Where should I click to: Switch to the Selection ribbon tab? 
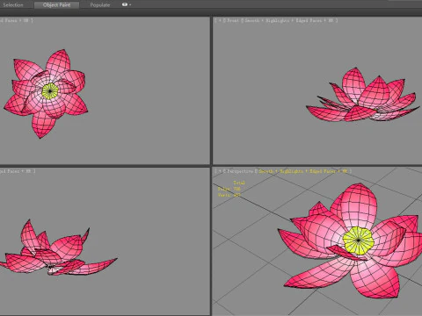pyautogui.click(x=12, y=5)
